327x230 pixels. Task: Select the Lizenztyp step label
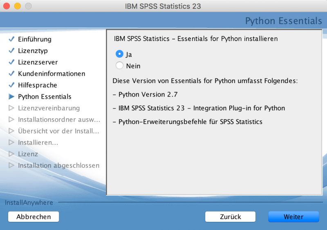tap(33, 51)
